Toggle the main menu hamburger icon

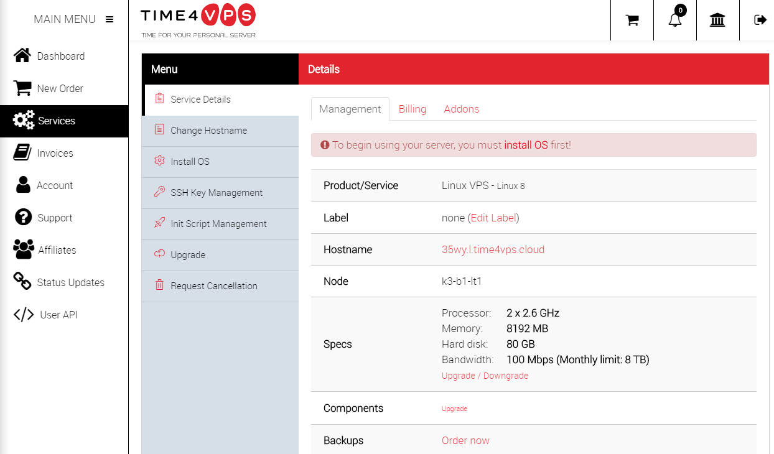[x=110, y=19]
